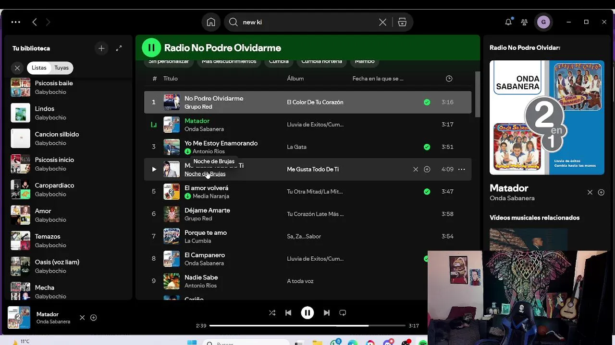This screenshot has height=345, width=615.
Task: Toggle the Tuyas filter chip
Action: point(61,68)
